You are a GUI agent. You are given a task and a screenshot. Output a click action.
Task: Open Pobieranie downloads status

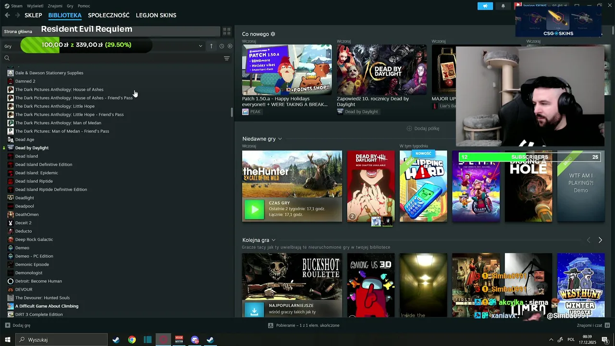point(307,325)
